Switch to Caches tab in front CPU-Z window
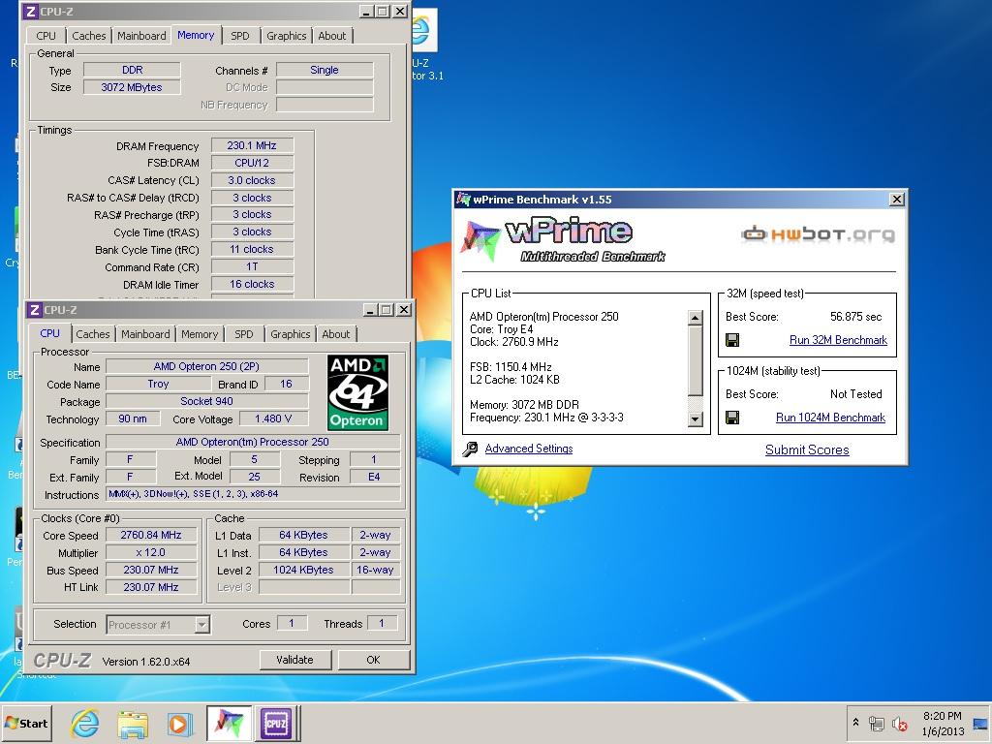The height and width of the screenshot is (744, 992). click(92, 334)
